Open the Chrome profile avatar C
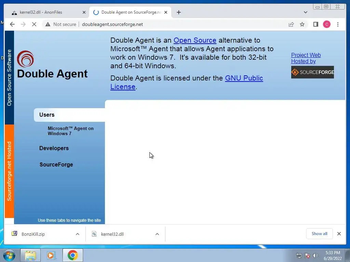 coord(326,24)
